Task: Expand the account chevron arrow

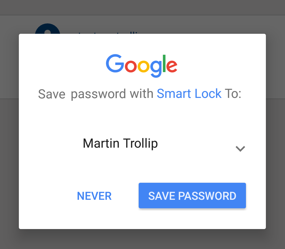Action: coord(240,149)
